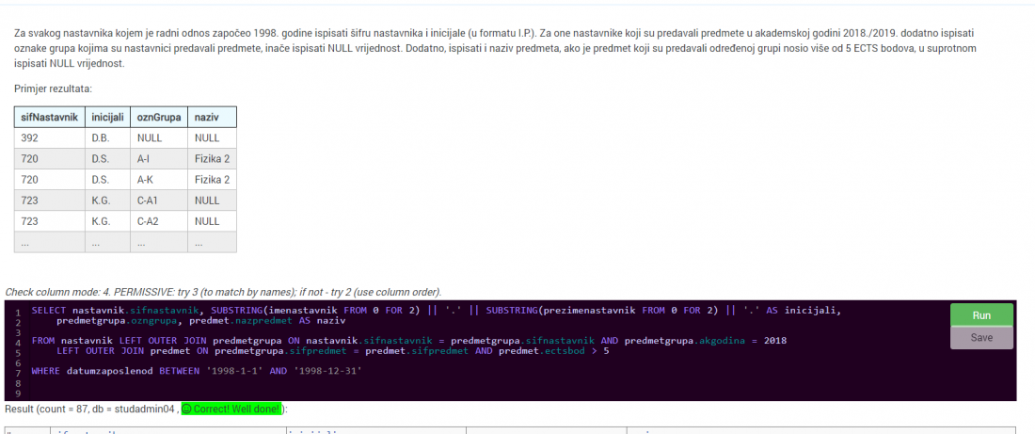
Task: Place cursor in the SELECT line of the SQL editor
Action: (437, 311)
